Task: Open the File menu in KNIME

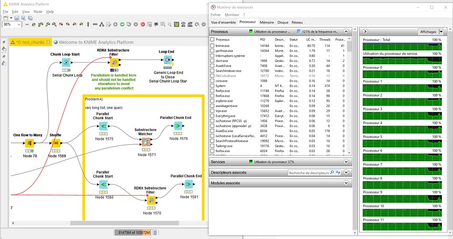Action: click(6, 12)
